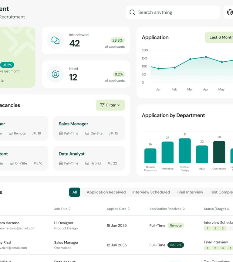
Task: Open the Last 6 Months dropdown
Action: (219, 37)
